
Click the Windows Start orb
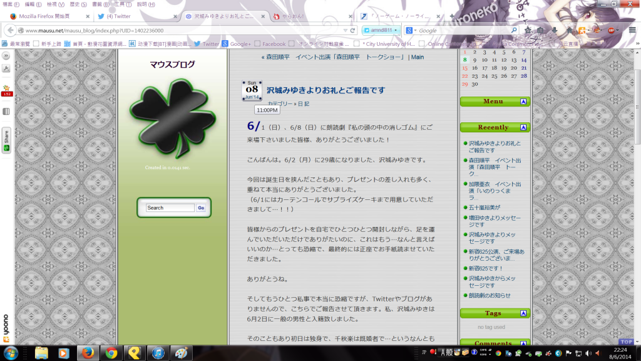point(12,353)
